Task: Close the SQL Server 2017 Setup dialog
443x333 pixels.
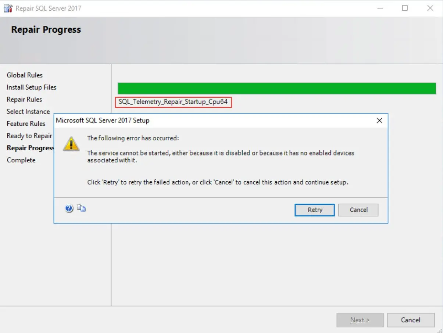Action: 379,121
